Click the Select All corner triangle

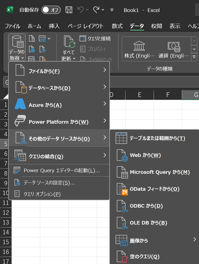(6, 96)
